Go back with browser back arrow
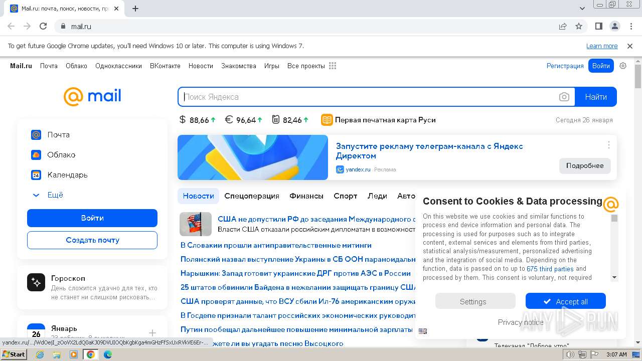Viewport: 642px width, 361px height. [11, 26]
